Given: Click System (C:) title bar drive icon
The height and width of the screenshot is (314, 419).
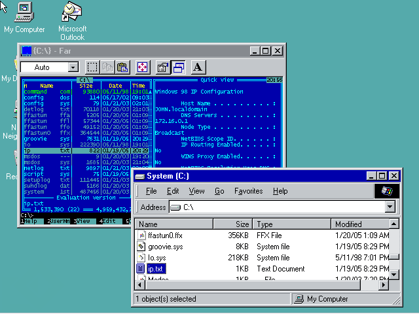Looking at the screenshot, I should coord(139,176).
